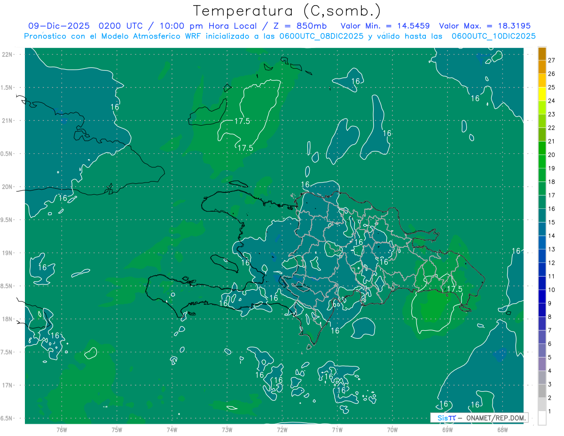Click the '20N' latitude label
Image resolution: width=564 pixels, height=436 pixels.
[8, 187]
